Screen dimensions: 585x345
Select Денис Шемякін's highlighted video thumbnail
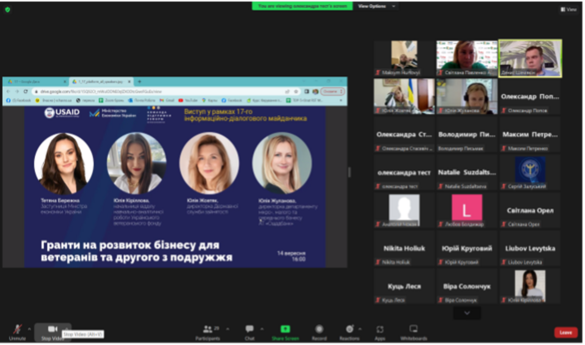point(530,58)
